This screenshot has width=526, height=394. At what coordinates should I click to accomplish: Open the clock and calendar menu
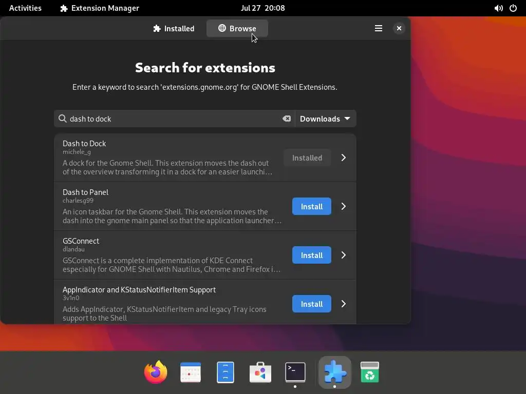click(262, 8)
